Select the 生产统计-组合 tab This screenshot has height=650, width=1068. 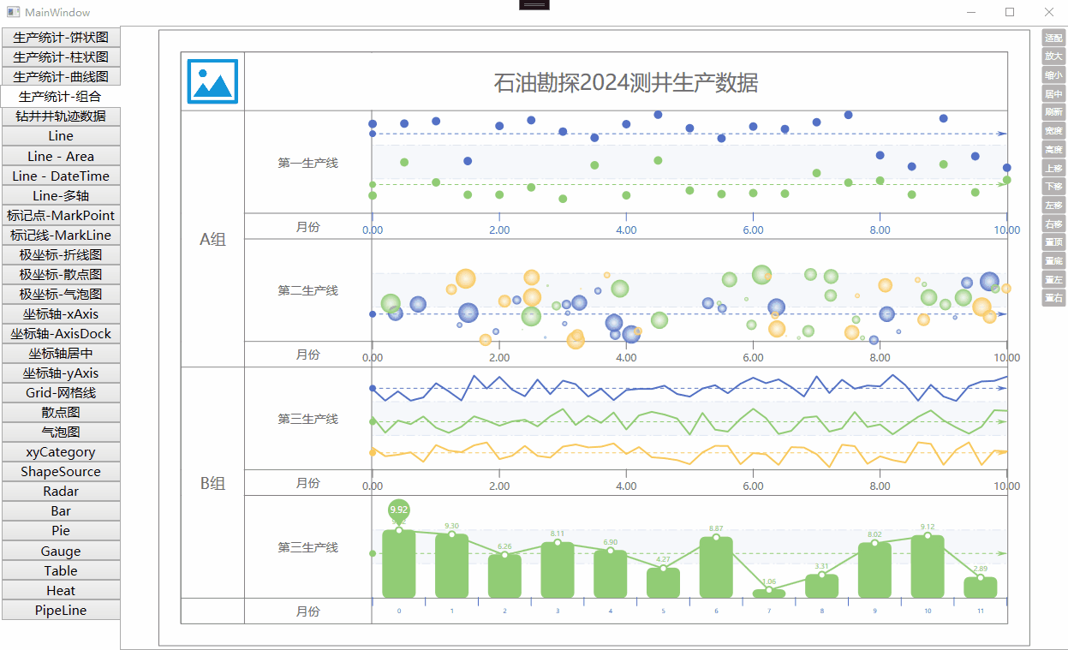(61, 96)
